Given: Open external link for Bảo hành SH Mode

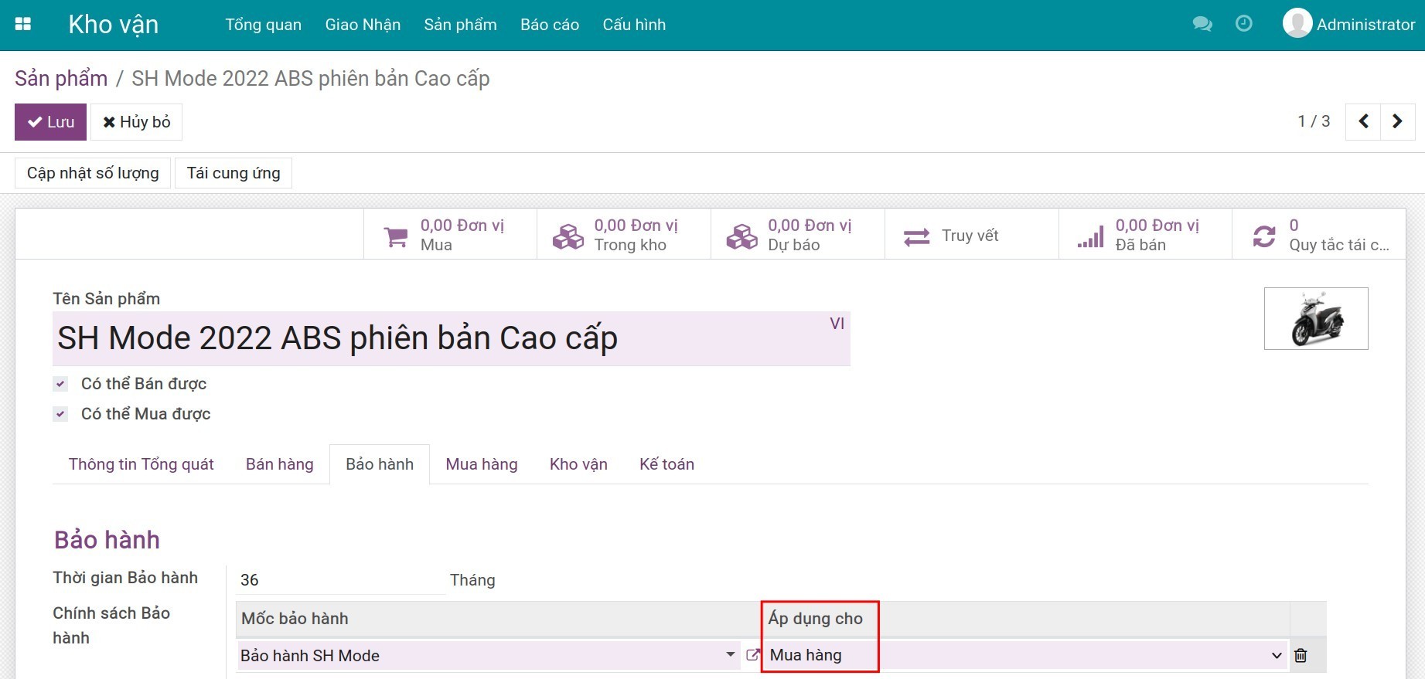Looking at the screenshot, I should [x=752, y=655].
